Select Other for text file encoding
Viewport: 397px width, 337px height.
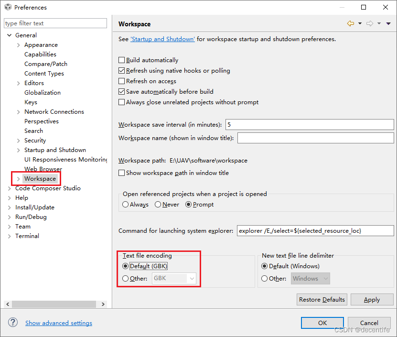pyautogui.click(x=125, y=279)
